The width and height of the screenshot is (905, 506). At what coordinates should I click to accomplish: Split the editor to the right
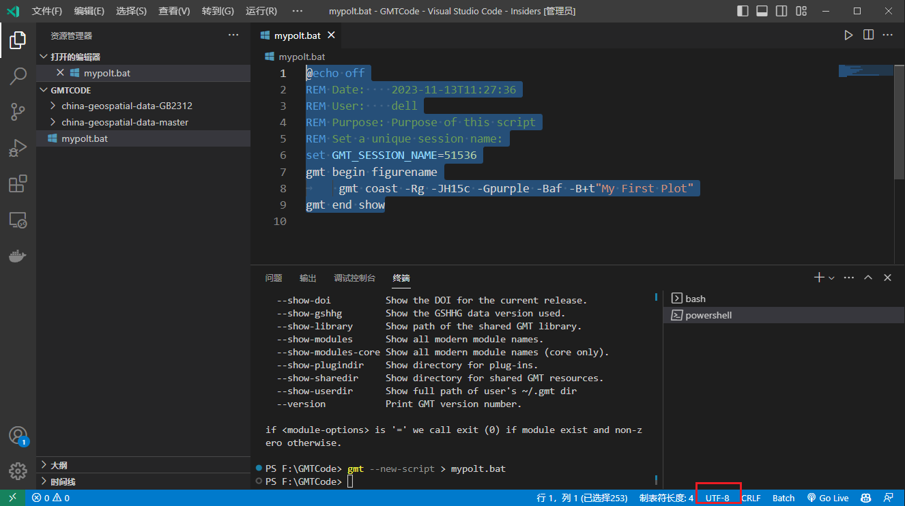[868, 35]
